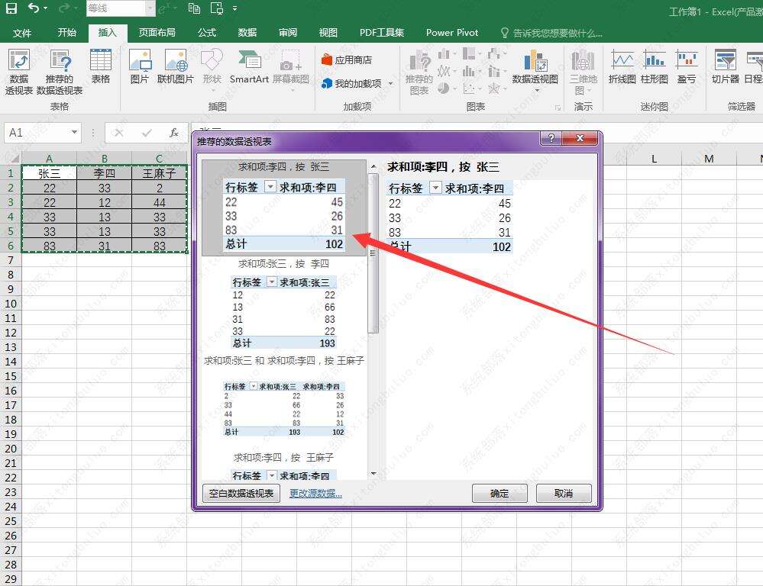Switch to the Data (数据) tab
The image size is (763, 586).
pos(247,32)
